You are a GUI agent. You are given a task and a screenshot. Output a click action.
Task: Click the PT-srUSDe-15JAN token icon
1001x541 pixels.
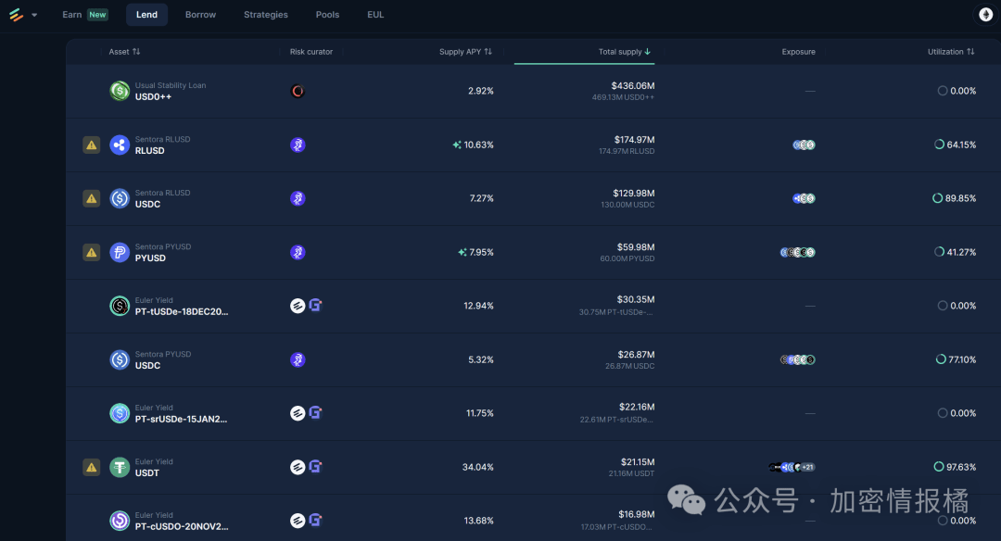[x=120, y=413]
